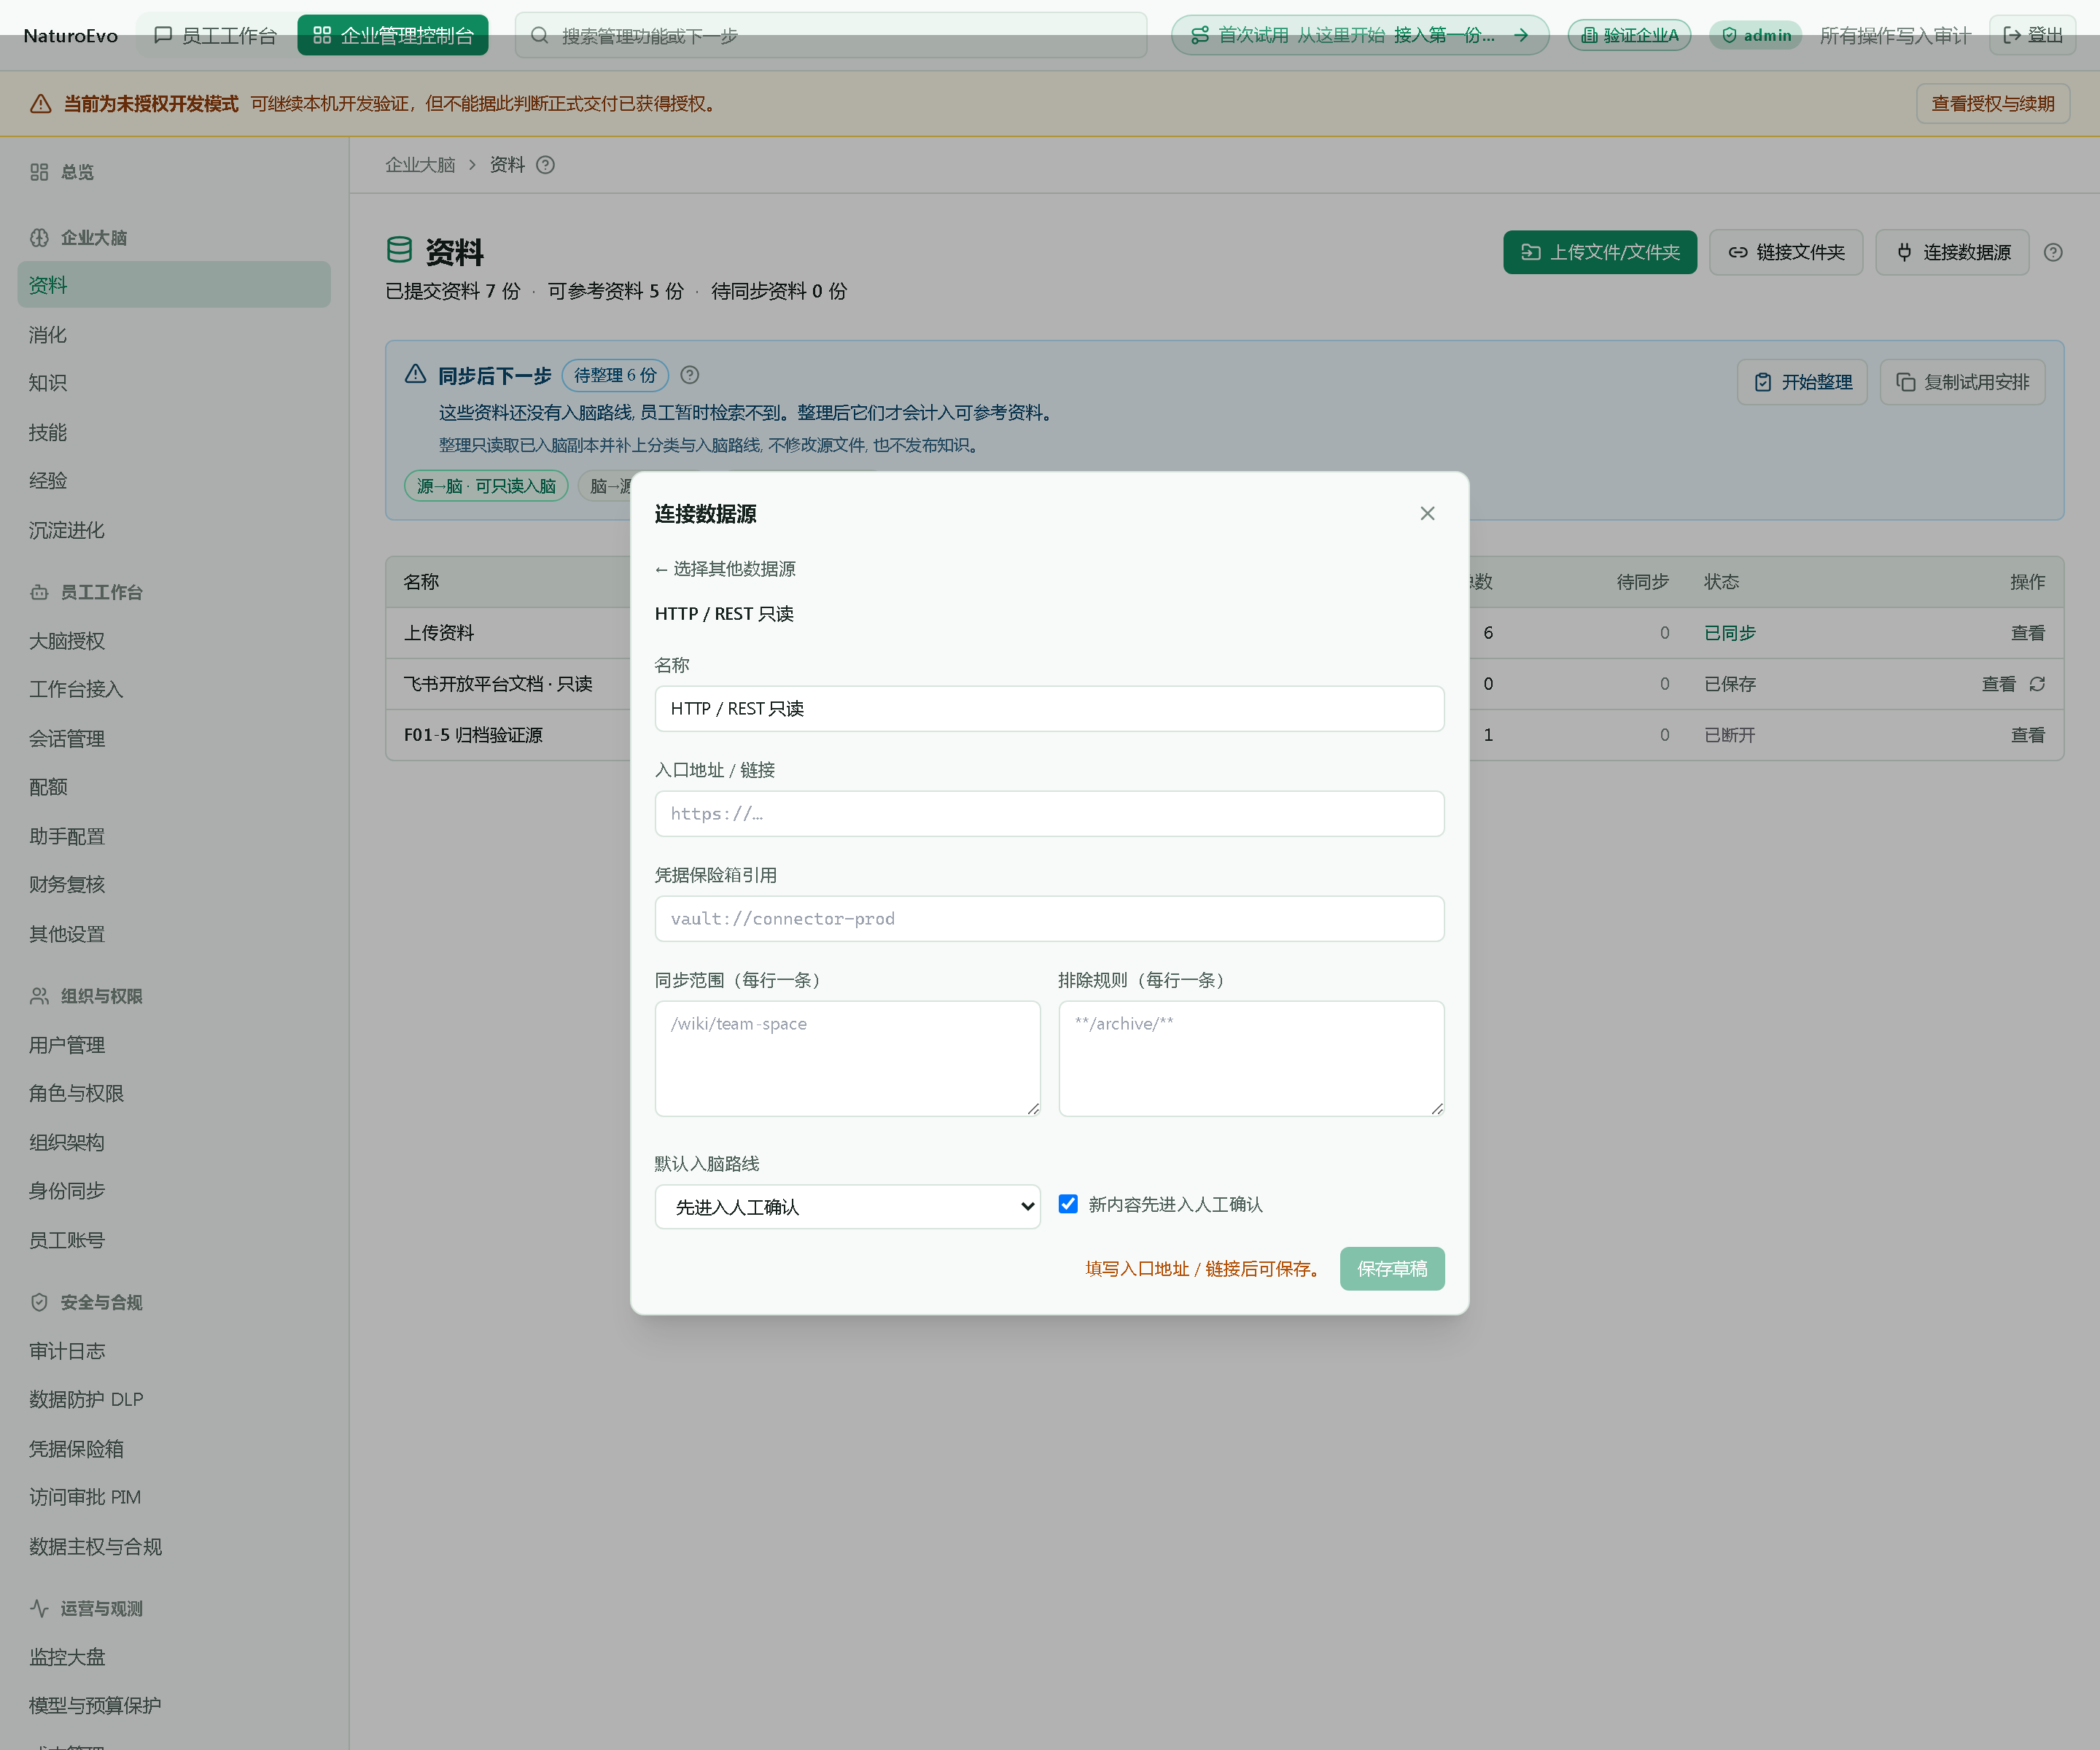This screenshot has width=2100, height=1750.
Task: Click 查看授权与续期 button
Action: [x=1992, y=104]
